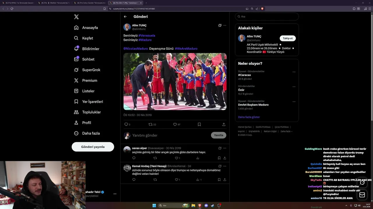
Task: Open more options on savas alper comment
Action: pyautogui.click(x=225, y=148)
